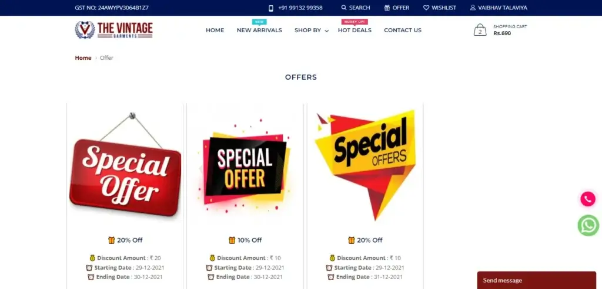The width and height of the screenshot is (602, 289).
Task: Click the mobile phone icon beside number
Action: [270, 8]
